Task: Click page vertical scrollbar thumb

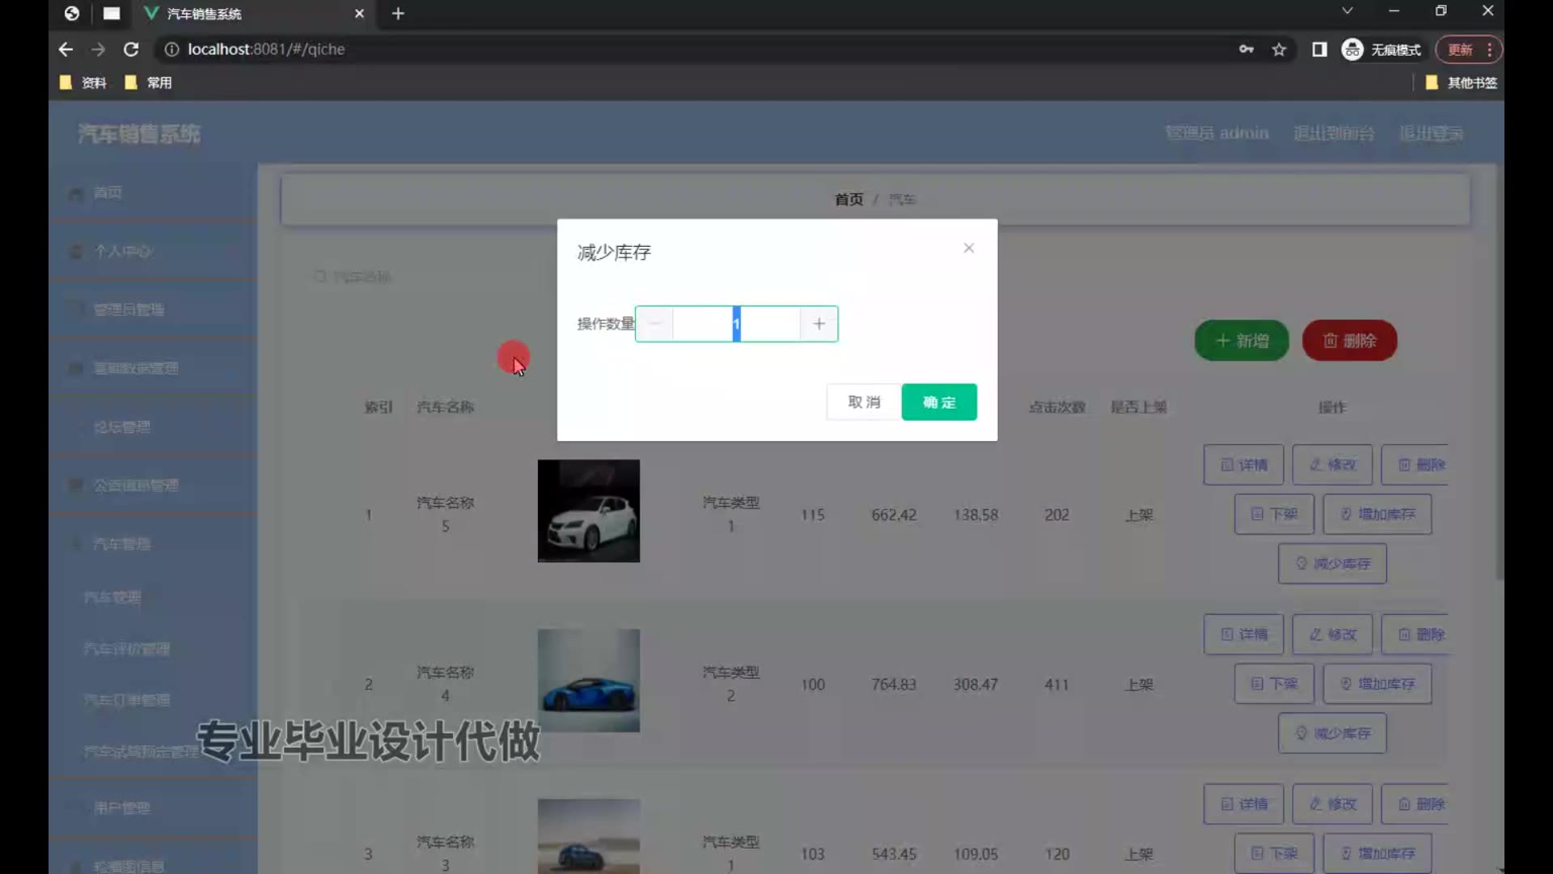Action: point(1499,372)
